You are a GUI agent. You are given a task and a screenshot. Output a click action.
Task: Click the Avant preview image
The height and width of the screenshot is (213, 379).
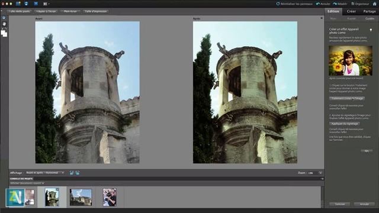(87, 92)
